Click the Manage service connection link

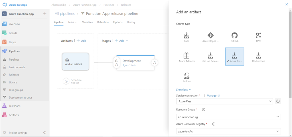coord(213,95)
